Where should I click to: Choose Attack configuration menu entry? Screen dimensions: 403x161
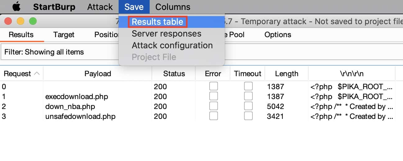172,46
